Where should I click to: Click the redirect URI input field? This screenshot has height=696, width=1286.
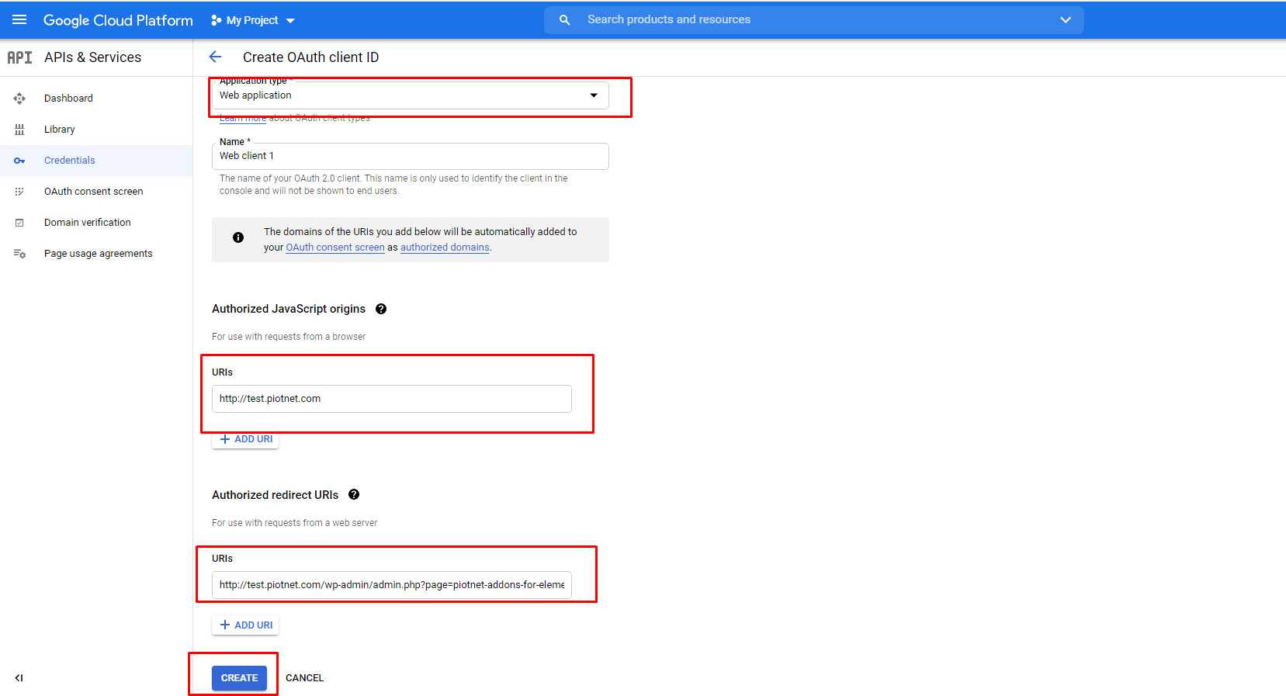coord(391,585)
